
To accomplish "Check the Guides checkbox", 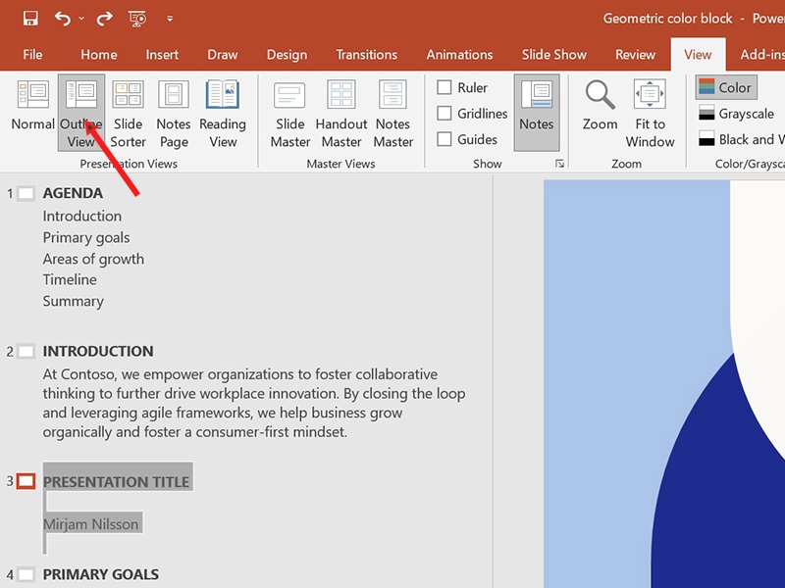I will coord(445,139).
